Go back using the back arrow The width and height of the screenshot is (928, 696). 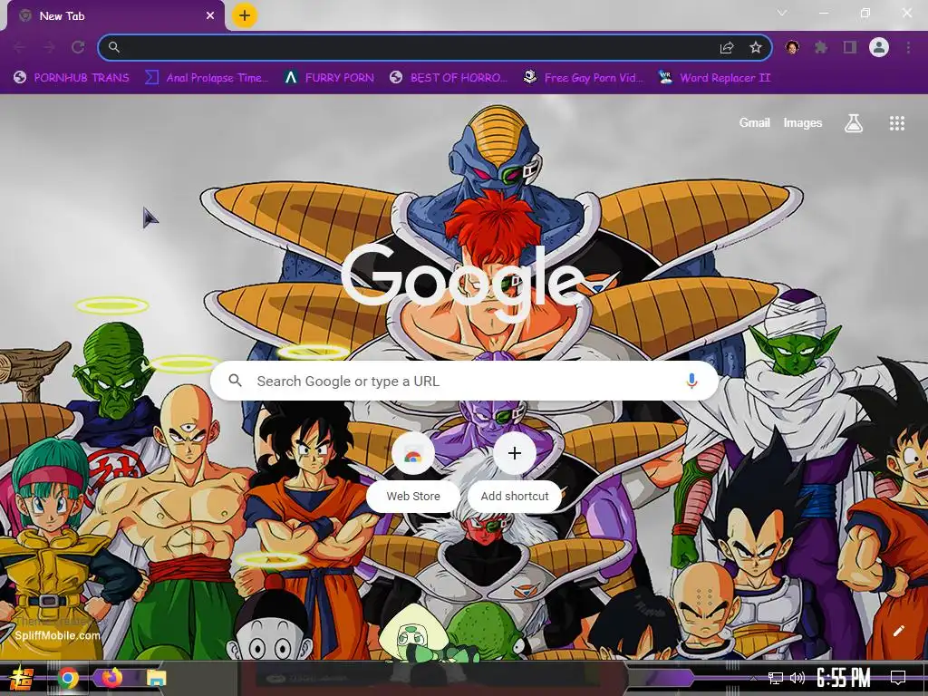click(20, 47)
